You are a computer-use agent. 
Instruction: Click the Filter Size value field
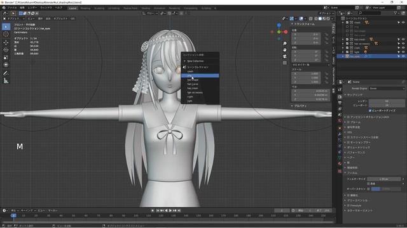click(384, 179)
